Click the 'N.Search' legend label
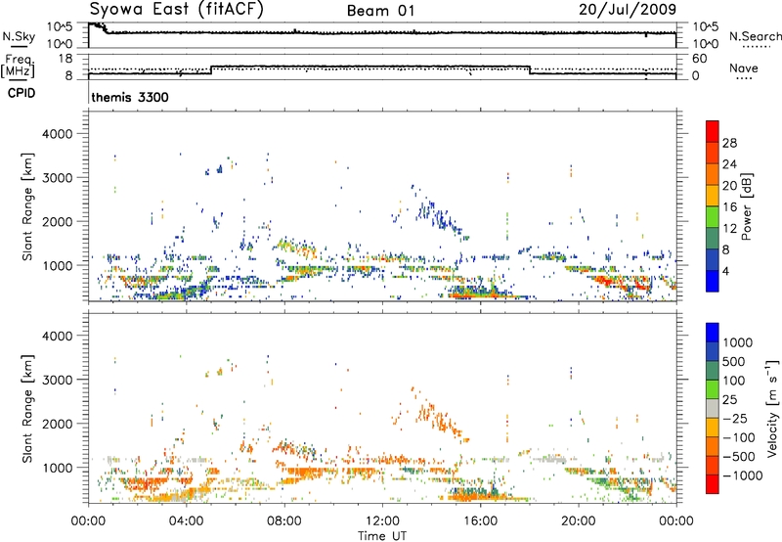This screenshot has height=542, width=782. click(756, 36)
